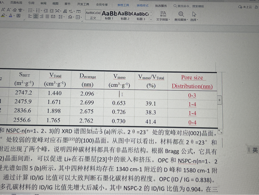Expand the bullet list style dropdown
Viewport: 259px width, 195px height.
coord(33,11)
